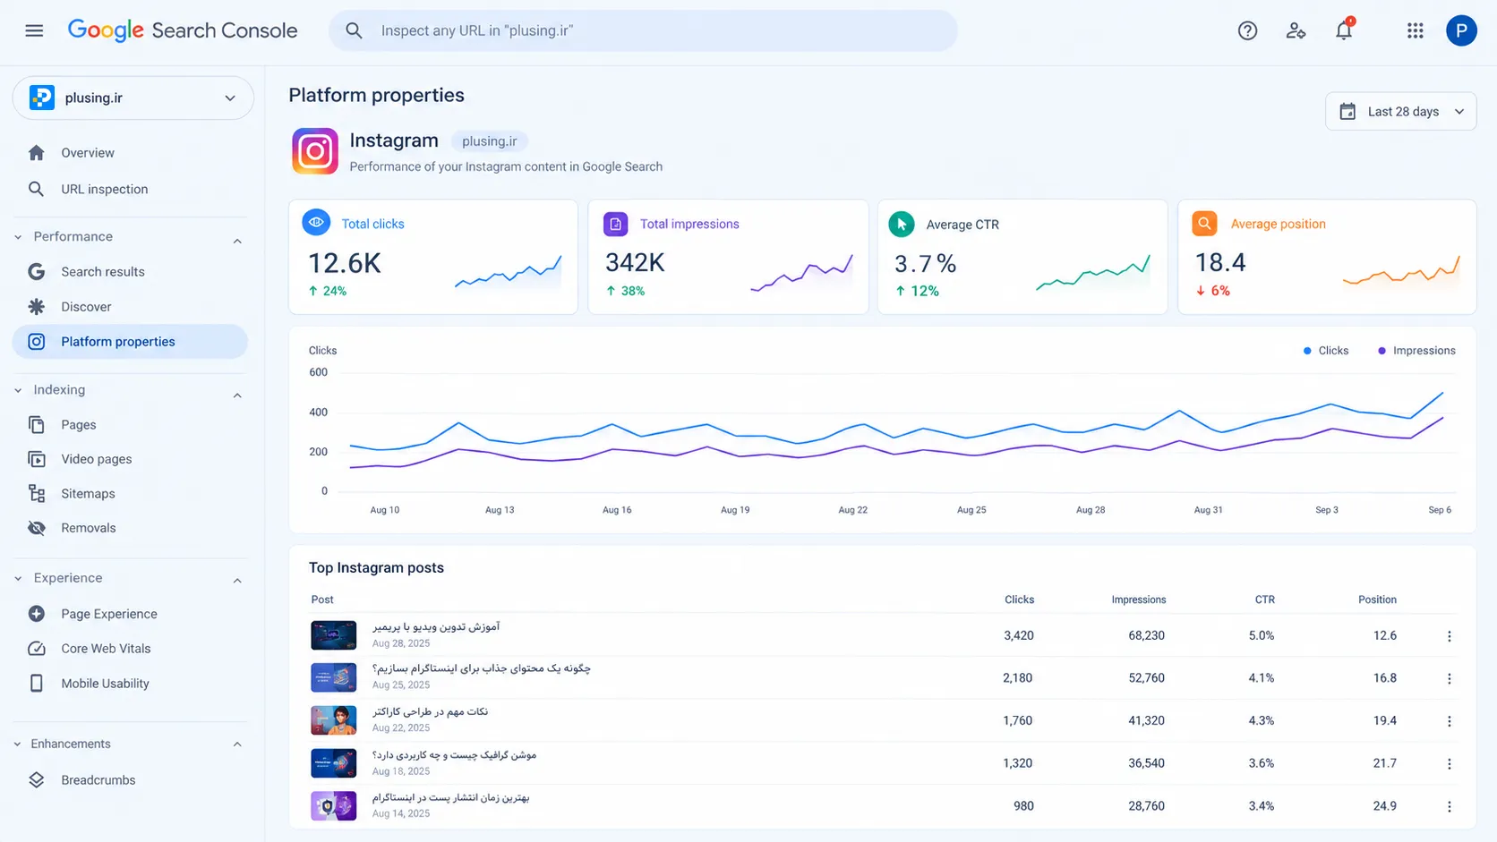Image resolution: width=1497 pixels, height=842 pixels.
Task: Open the Help question-mark icon
Action: pos(1247,30)
